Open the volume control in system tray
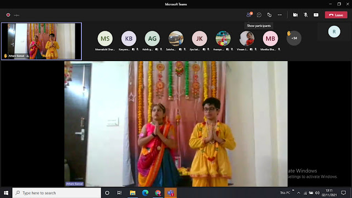352x198 pixels. (317, 193)
